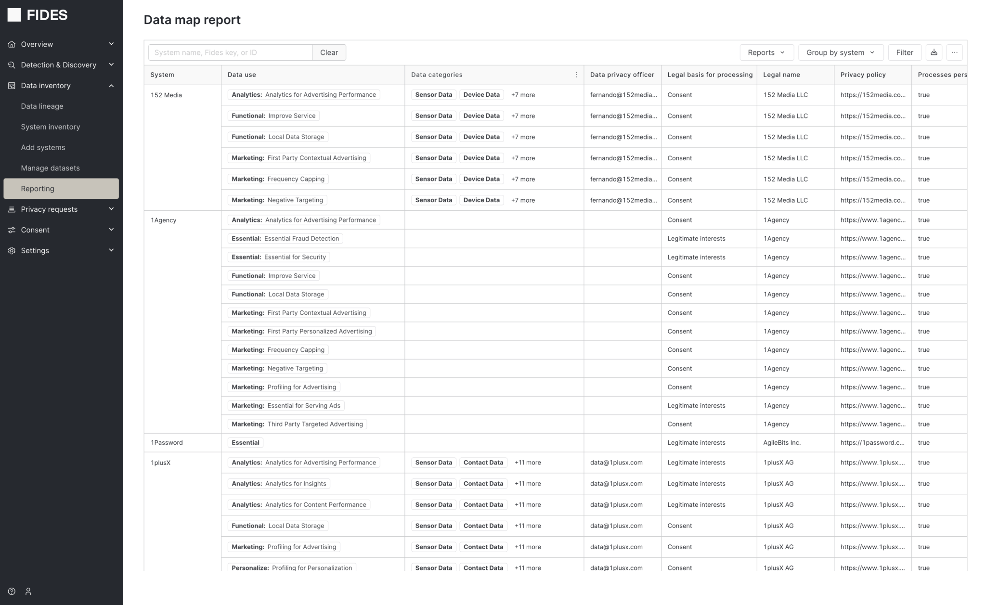Click the FIDES logo square
The width and height of the screenshot is (986, 605).
(14, 15)
